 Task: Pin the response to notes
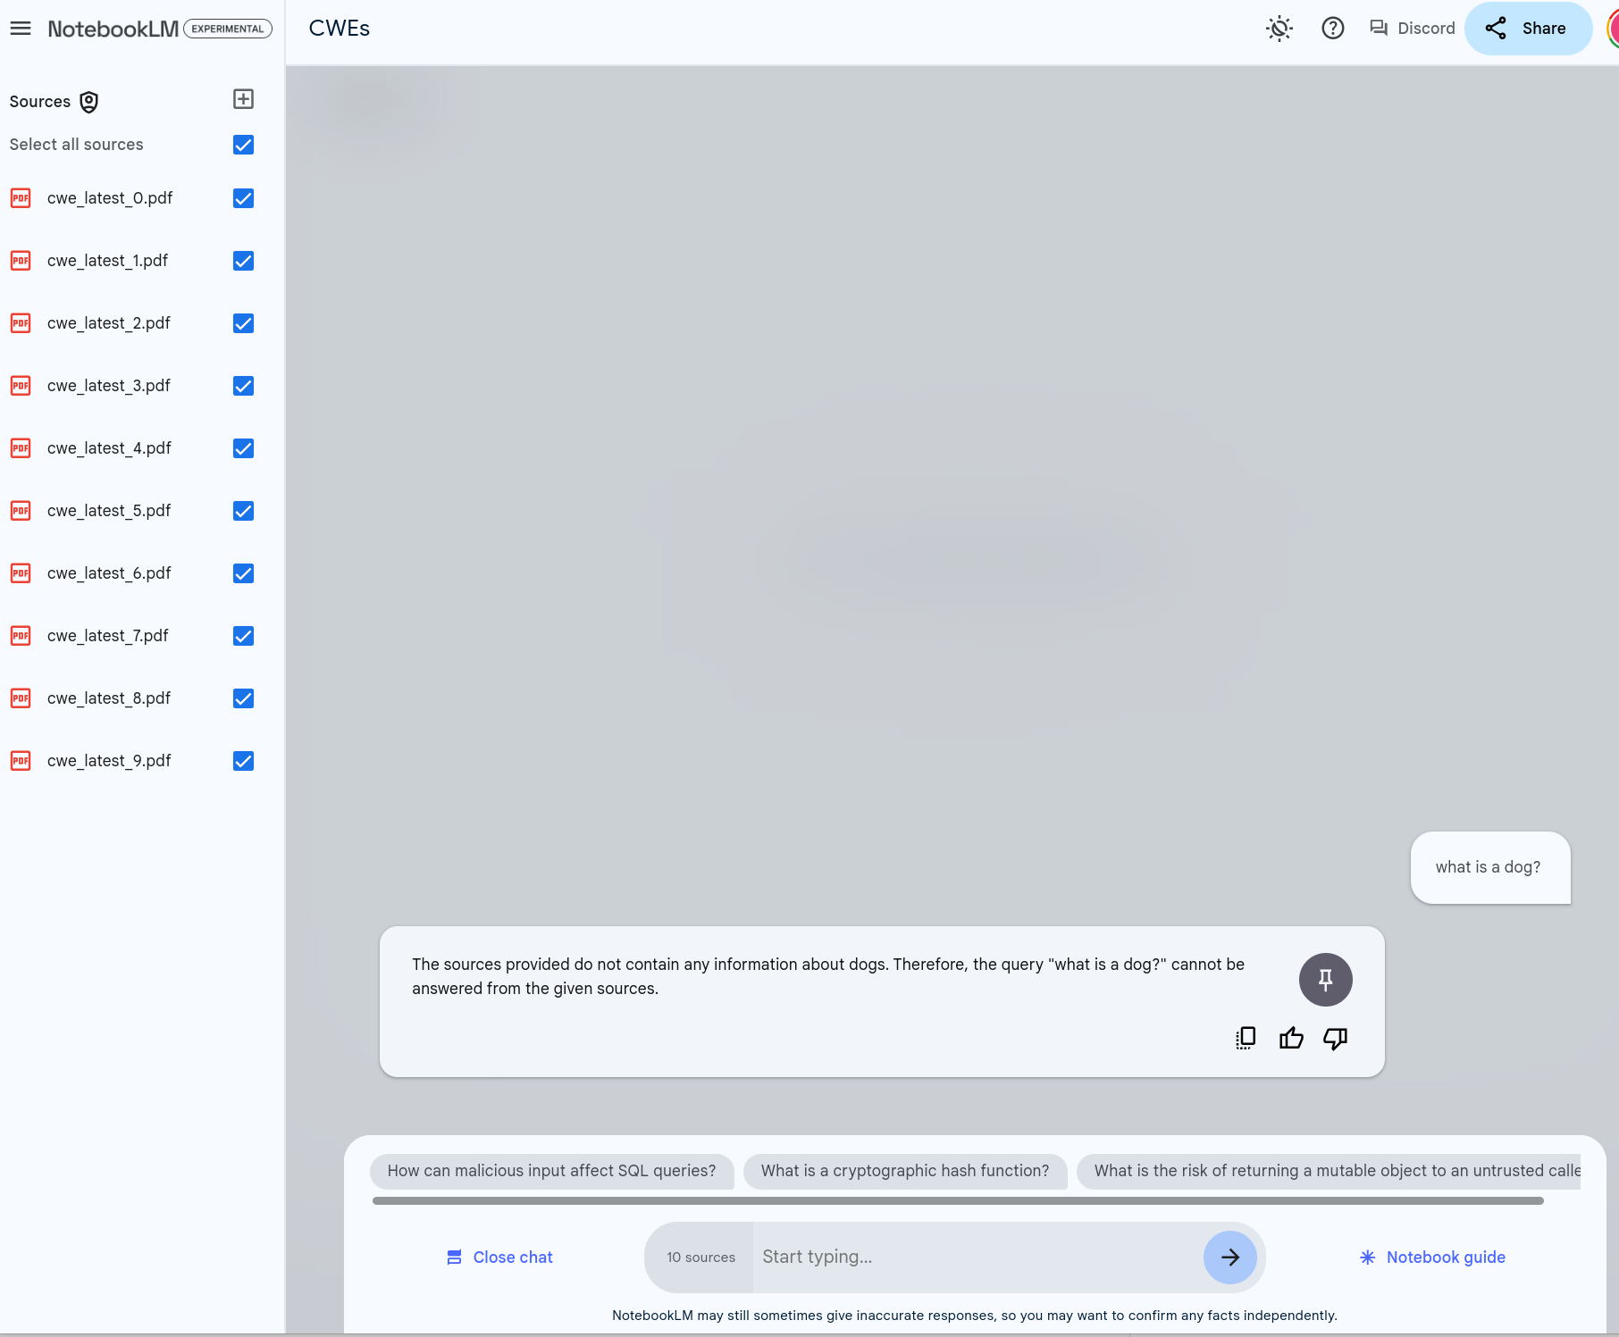[1325, 980]
